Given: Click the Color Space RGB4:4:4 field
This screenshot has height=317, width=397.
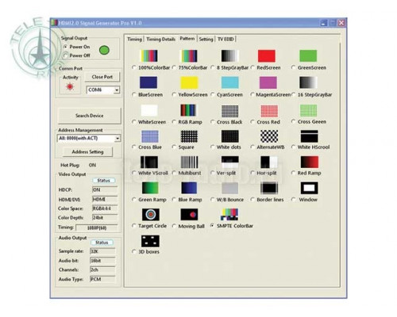Looking at the screenshot, I should 105,208.
